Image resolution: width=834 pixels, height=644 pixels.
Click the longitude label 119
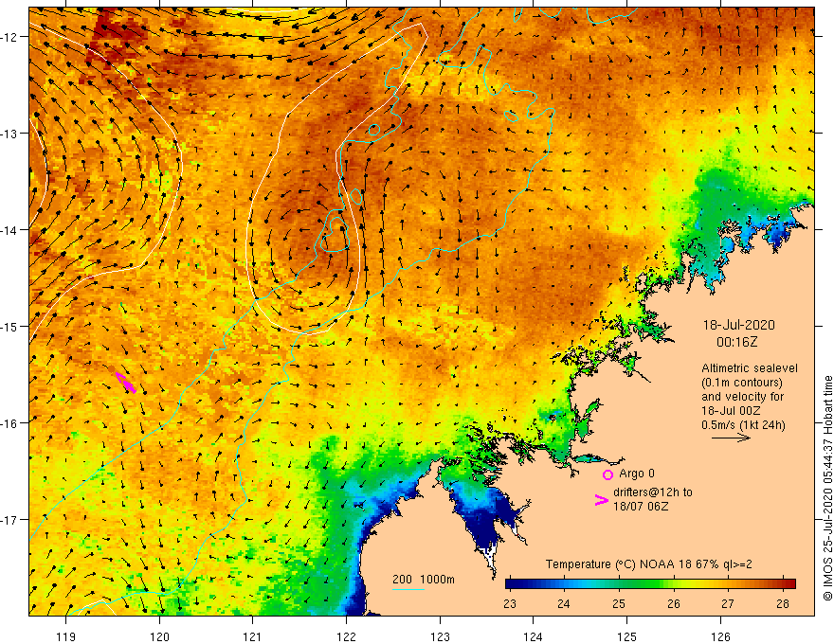tap(66, 636)
